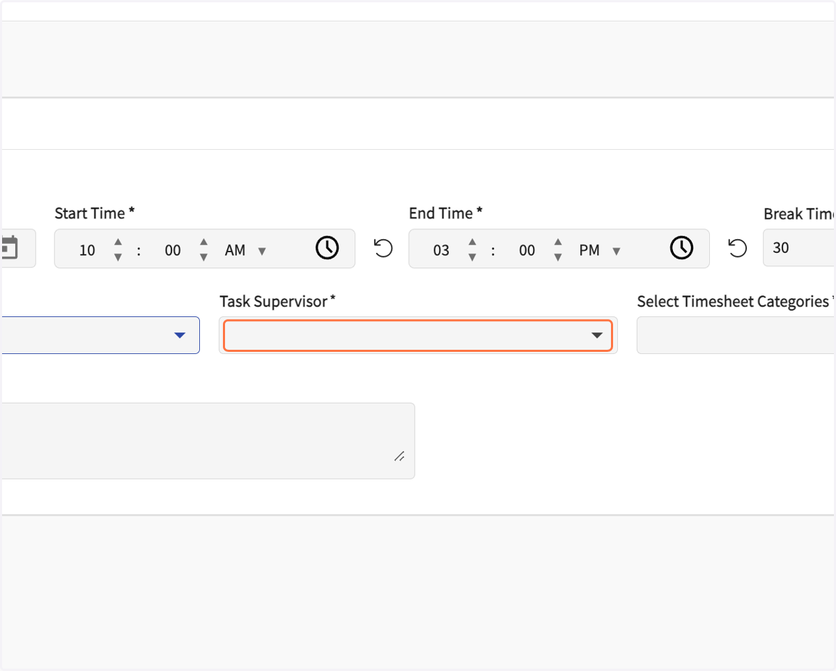The image size is (836, 671).
Task: Open the Task Supervisor dropdown
Action: 418,335
